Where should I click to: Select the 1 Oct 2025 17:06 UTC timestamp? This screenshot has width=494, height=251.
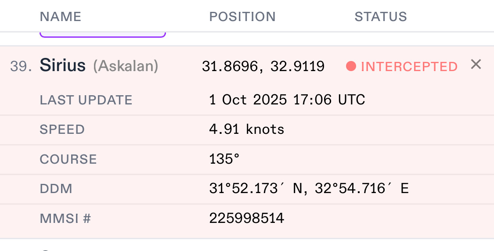pyautogui.click(x=287, y=100)
